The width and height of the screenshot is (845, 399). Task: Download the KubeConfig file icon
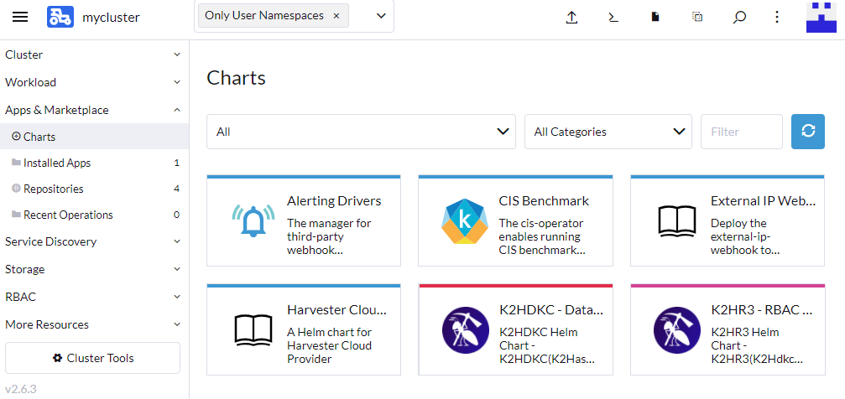pos(655,17)
